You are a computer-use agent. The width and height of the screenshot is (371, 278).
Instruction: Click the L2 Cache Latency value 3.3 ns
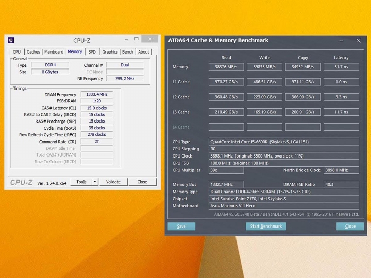[341, 97]
